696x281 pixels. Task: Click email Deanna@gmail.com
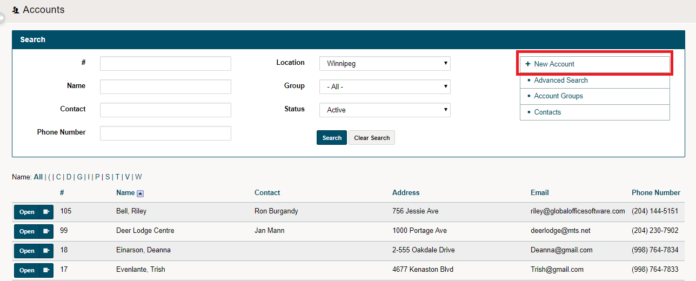coord(561,250)
